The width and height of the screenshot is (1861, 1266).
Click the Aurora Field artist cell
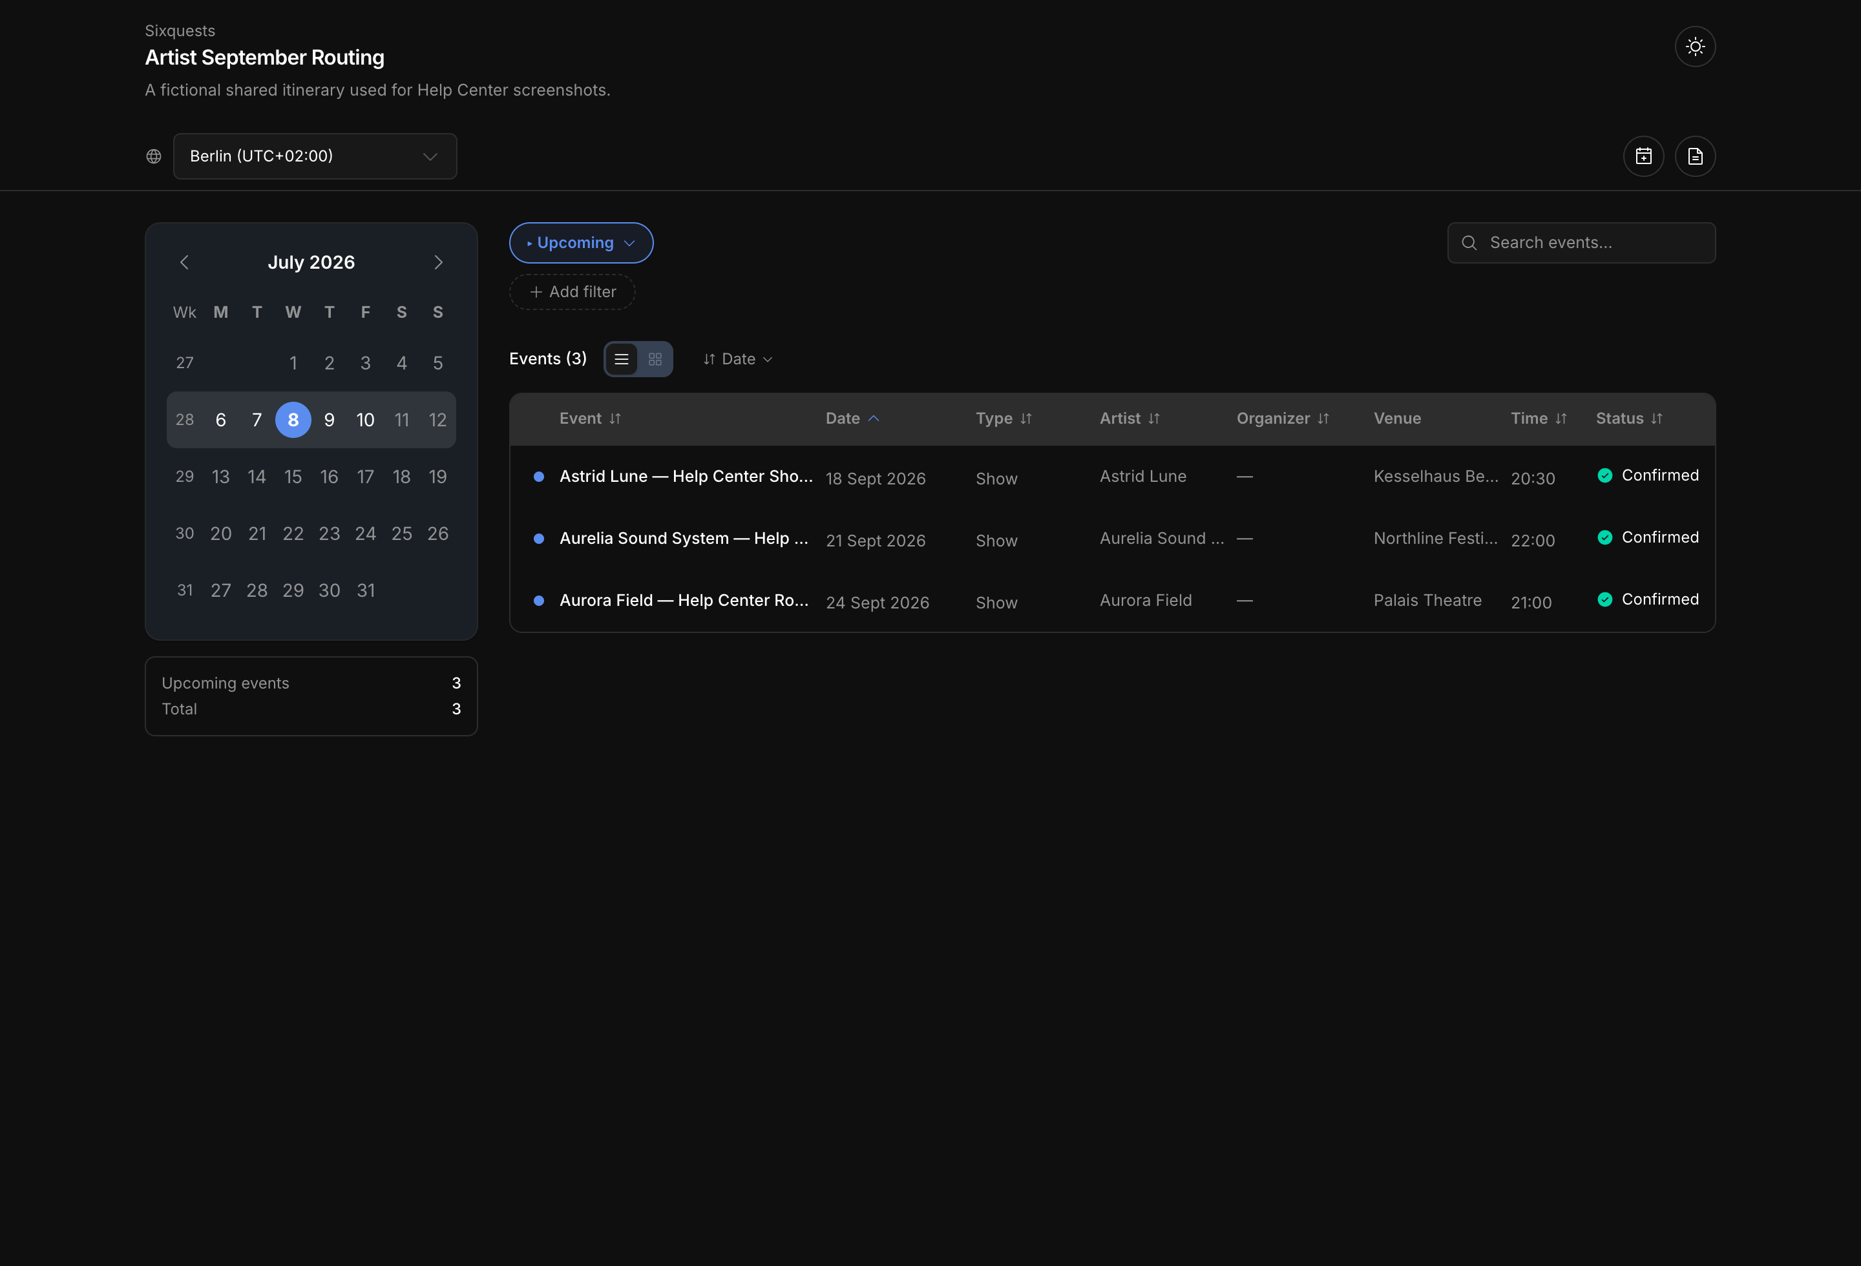pos(1146,600)
